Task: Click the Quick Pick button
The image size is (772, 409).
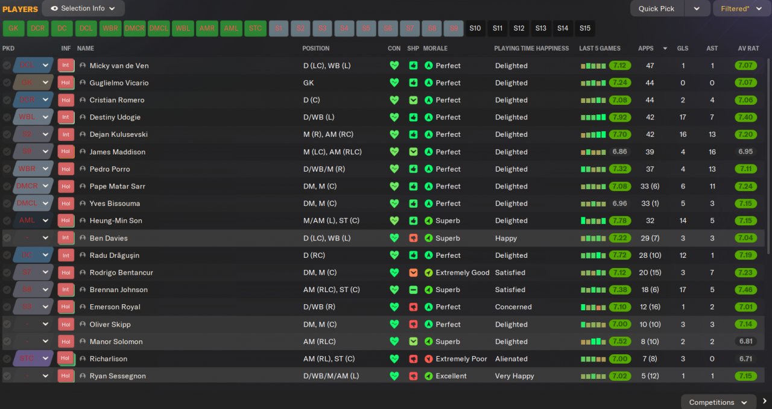Action: click(x=657, y=8)
